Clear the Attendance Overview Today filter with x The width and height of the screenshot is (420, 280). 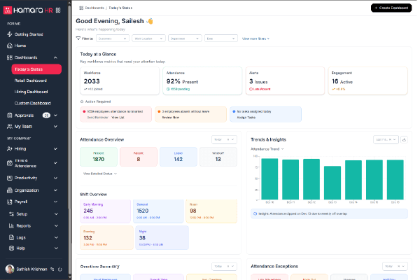(x=228, y=139)
